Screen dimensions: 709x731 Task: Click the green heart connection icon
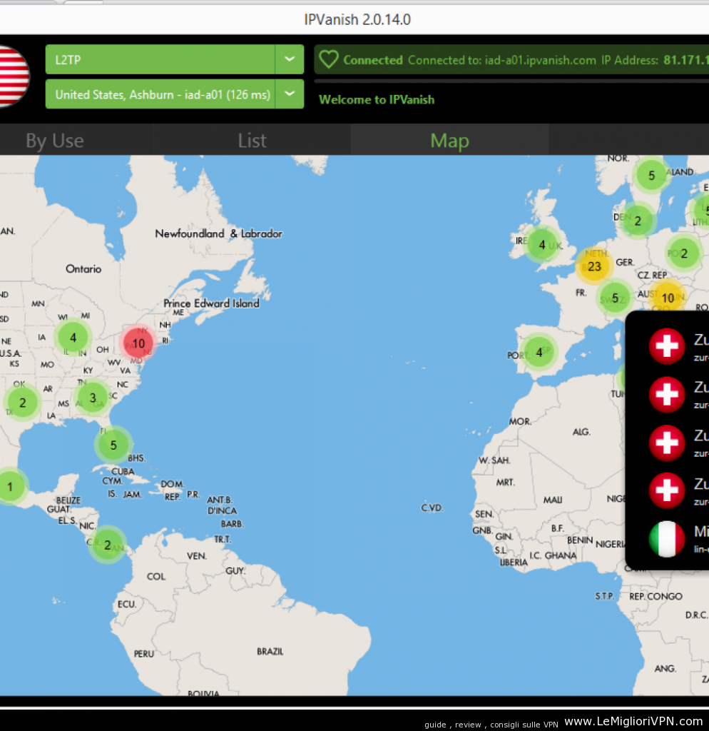point(328,60)
